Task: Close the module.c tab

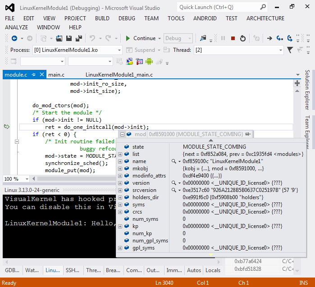Action: (x=42, y=74)
